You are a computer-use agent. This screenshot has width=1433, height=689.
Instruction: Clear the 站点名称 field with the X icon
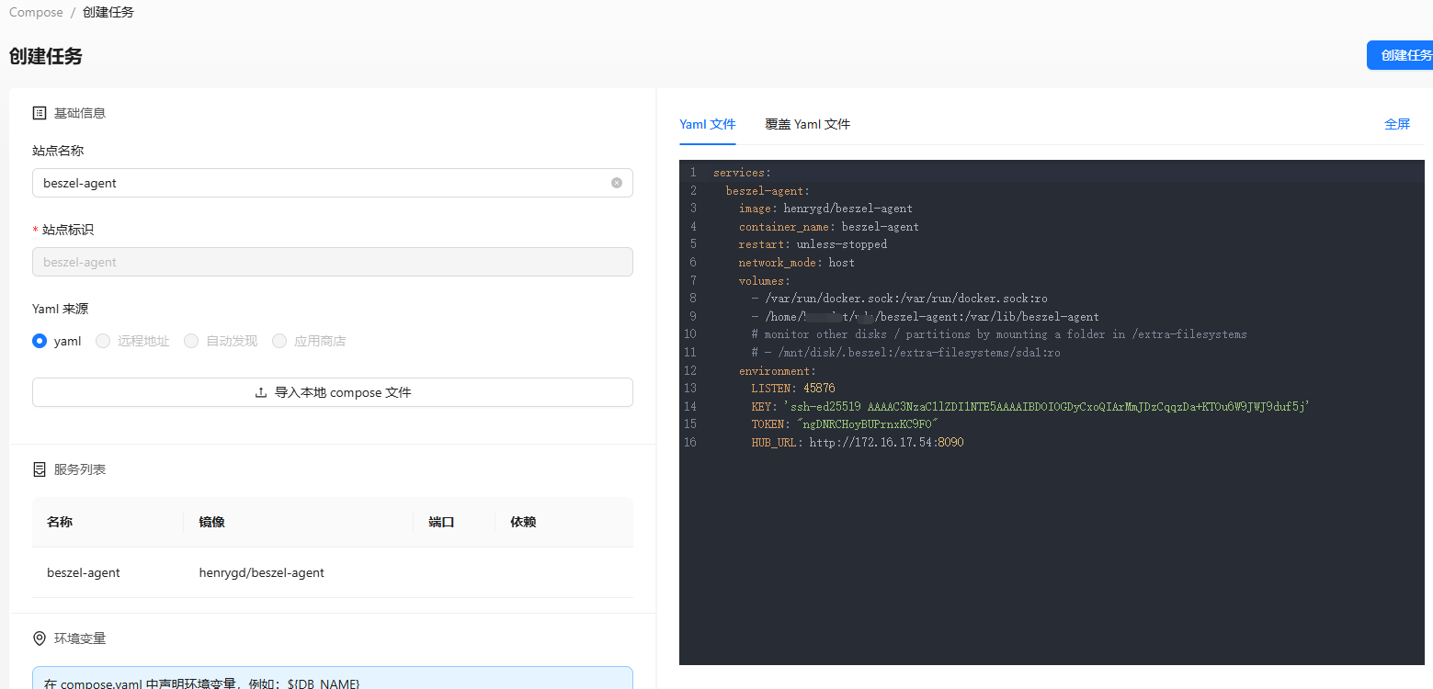617,183
